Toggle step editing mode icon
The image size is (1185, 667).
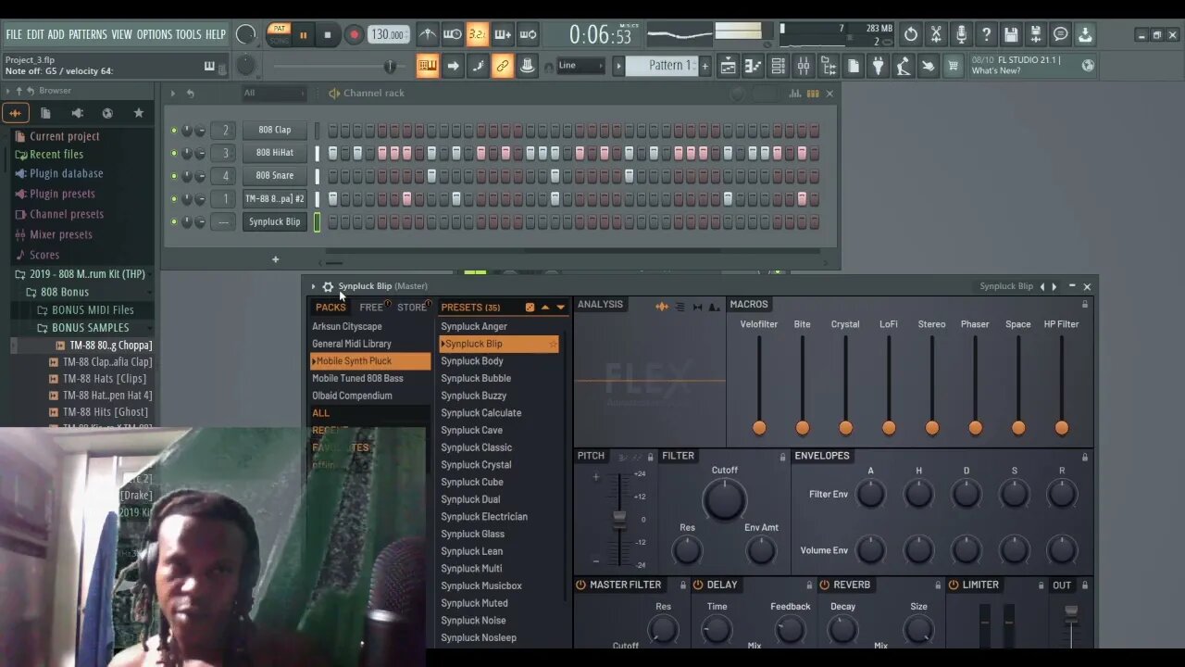coord(478,66)
